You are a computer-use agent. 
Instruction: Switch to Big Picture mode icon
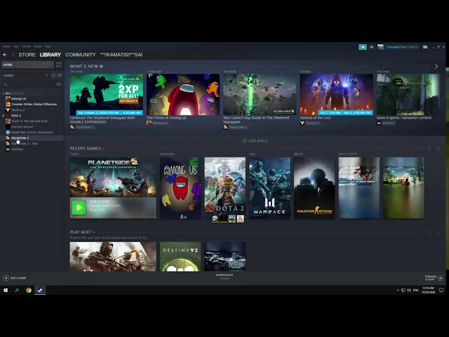(425, 47)
